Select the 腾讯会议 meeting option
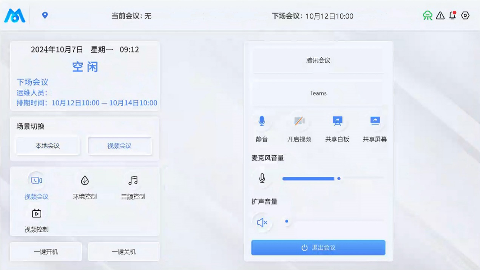Viewport: 480px width, 270px height. (318, 60)
